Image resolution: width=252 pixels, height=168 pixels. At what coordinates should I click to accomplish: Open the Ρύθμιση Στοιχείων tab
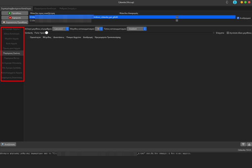[68, 7]
